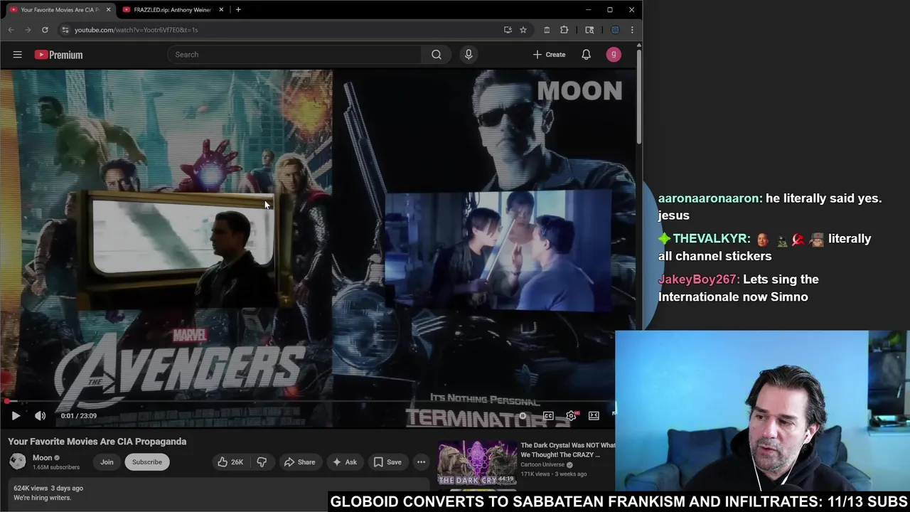Image resolution: width=910 pixels, height=512 pixels.
Task: Go to YouTube Premium home logo
Action: point(58,55)
